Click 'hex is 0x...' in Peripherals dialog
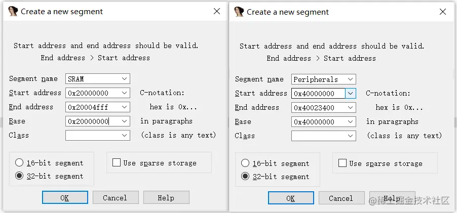The width and height of the screenshot is (457, 213). (x=399, y=107)
